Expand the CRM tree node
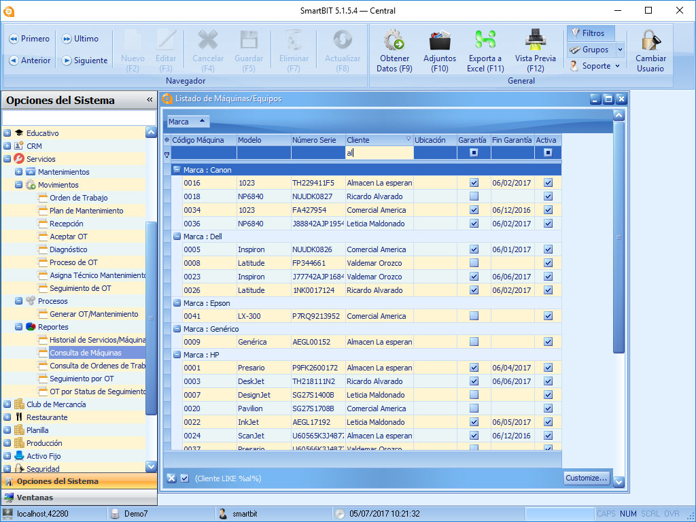Screen dimensions: 696x522 [7, 146]
